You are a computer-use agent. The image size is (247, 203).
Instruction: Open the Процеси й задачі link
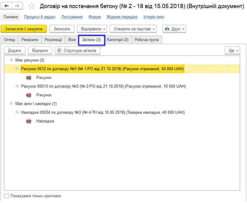(40, 17)
